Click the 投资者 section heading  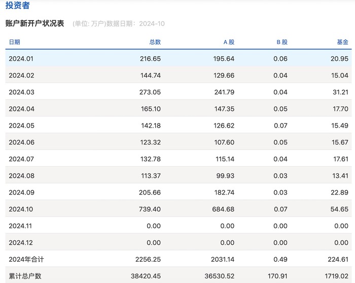coord(17,6)
